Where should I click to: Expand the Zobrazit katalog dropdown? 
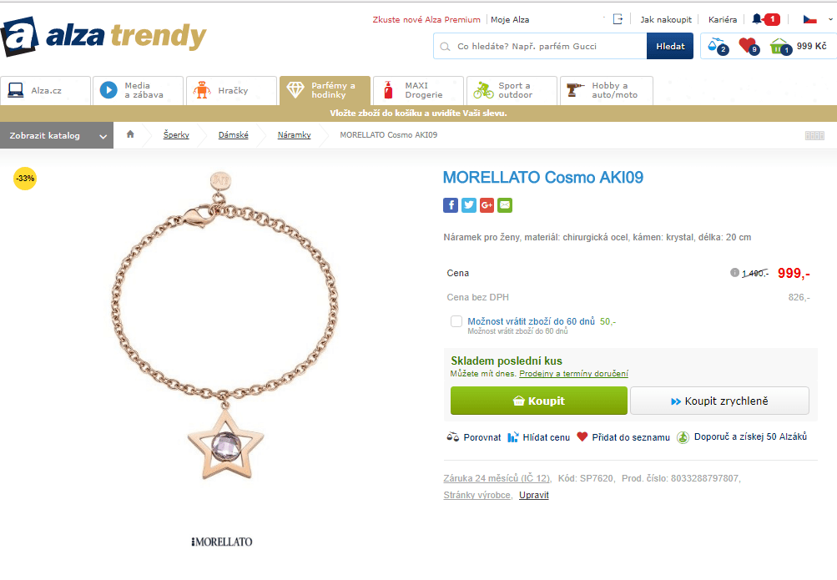(x=57, y=135)
